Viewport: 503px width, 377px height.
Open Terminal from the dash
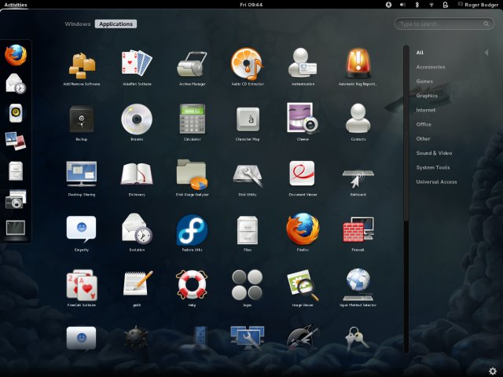(16, 228)
